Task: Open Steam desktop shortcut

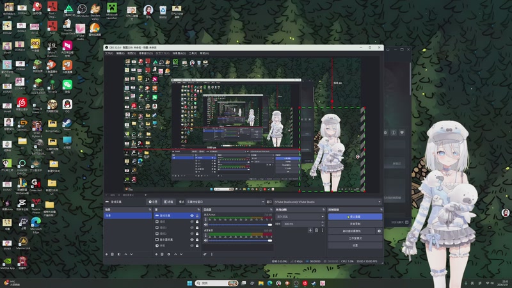Action: click(x=67, y=124)
